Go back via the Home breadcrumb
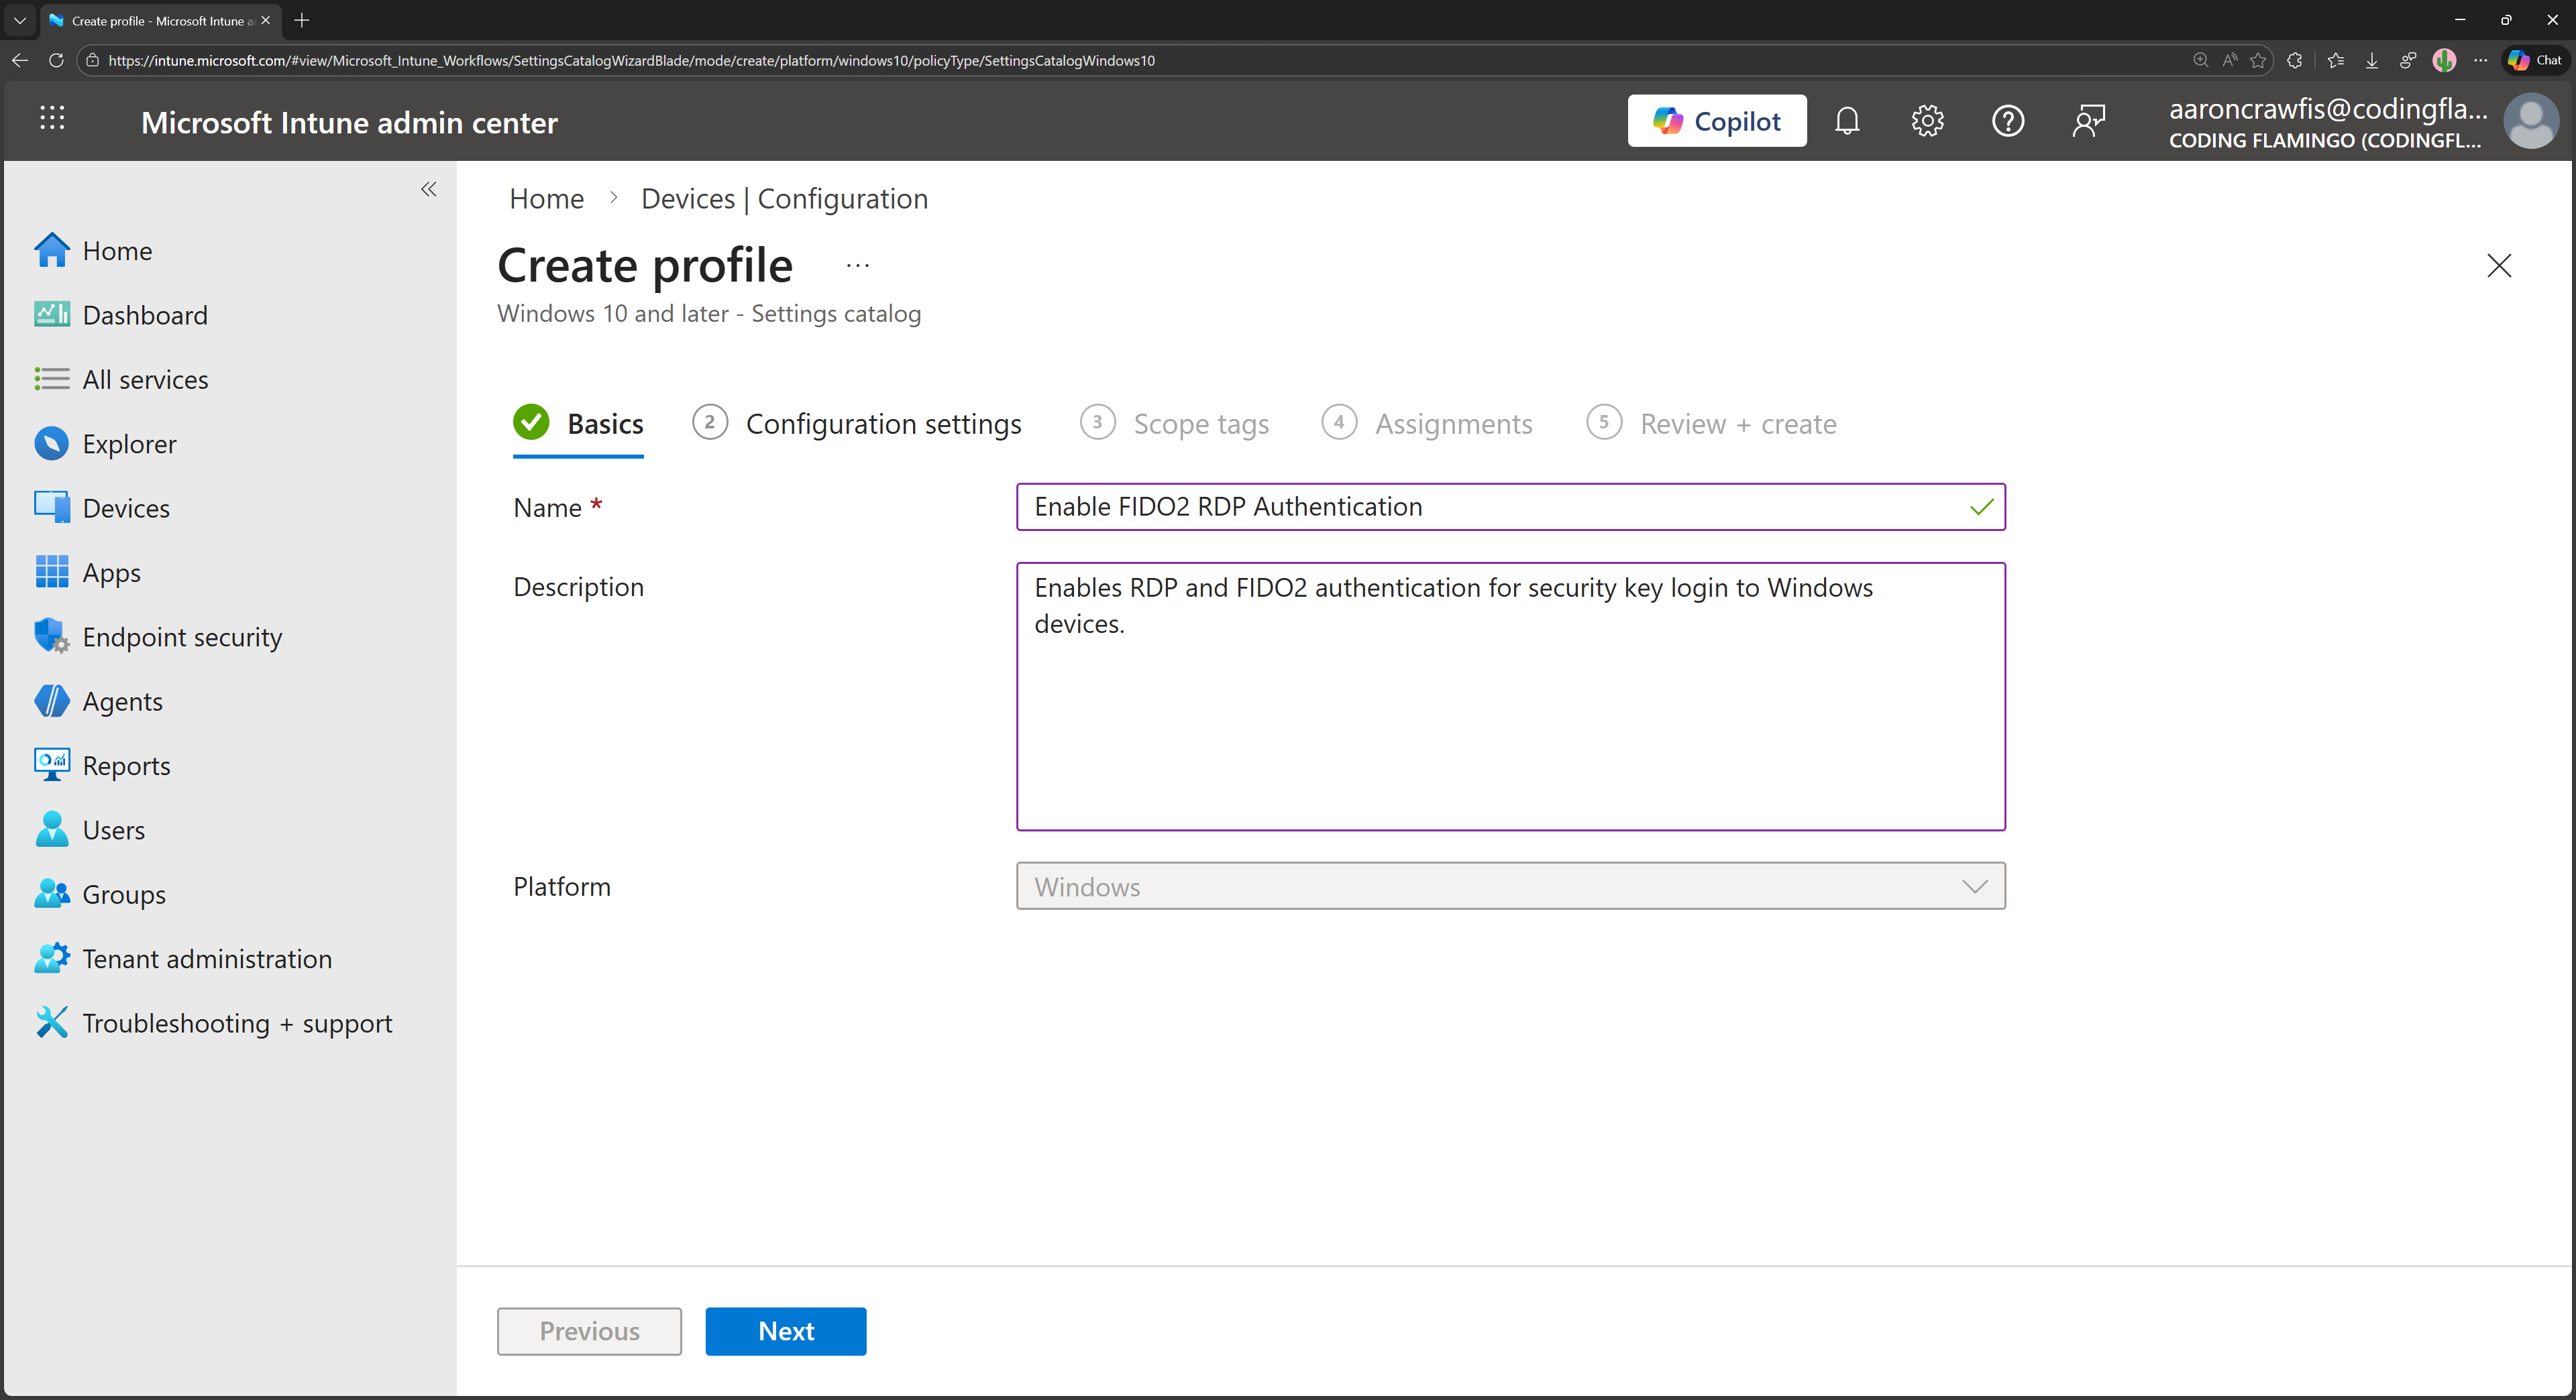 [546, 198]
